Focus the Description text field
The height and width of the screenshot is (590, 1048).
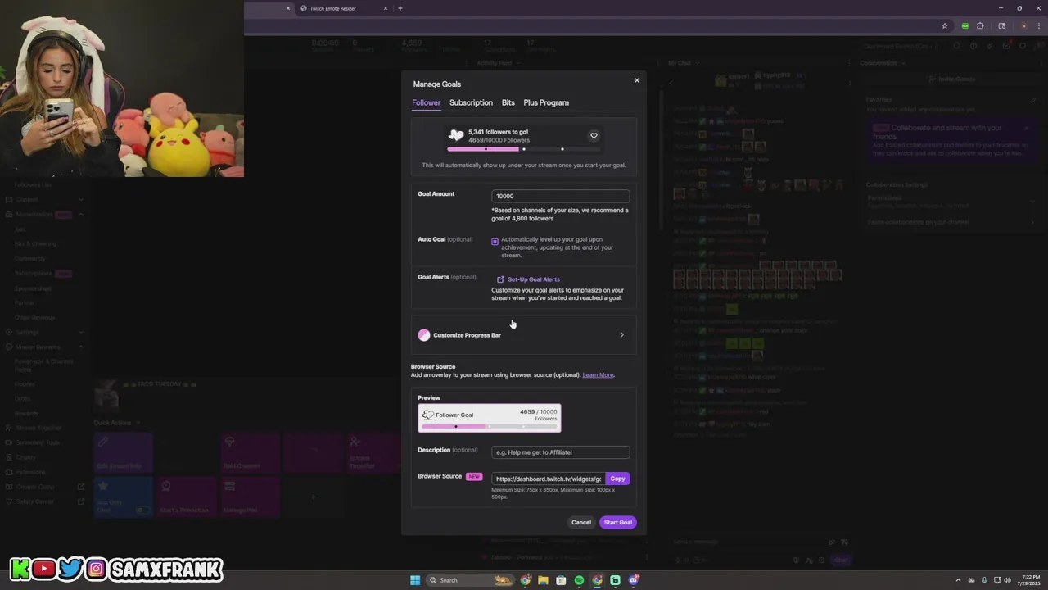(560, 452)
